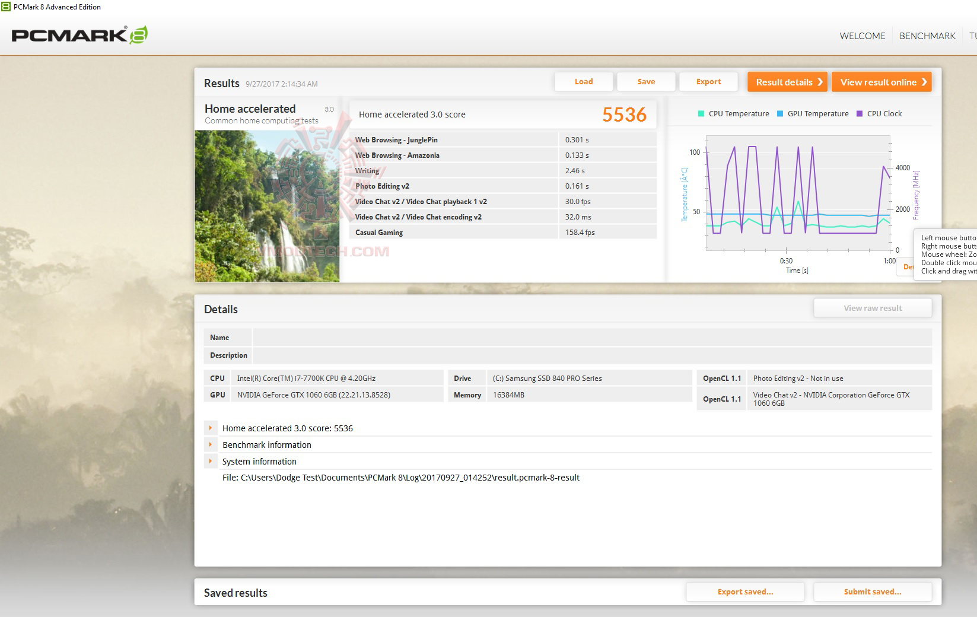Click View result online button
Screen dimensions: 977x617
pyautogui.click(x=881, y=82)
